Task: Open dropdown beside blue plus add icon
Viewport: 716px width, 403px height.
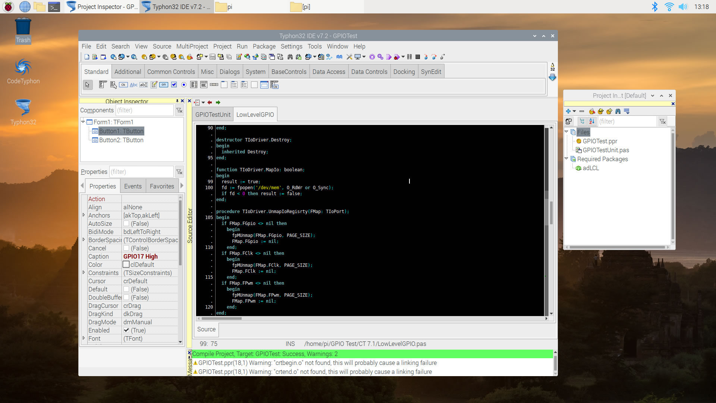Action: (x=574, y=111)
